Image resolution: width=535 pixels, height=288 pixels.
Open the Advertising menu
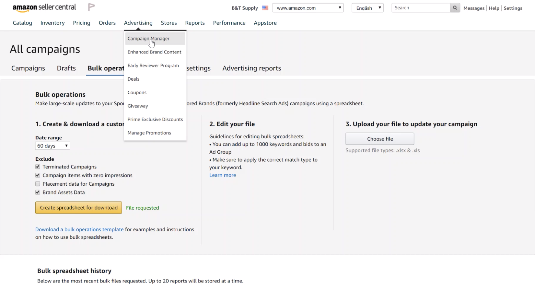[x=138, y=23]
